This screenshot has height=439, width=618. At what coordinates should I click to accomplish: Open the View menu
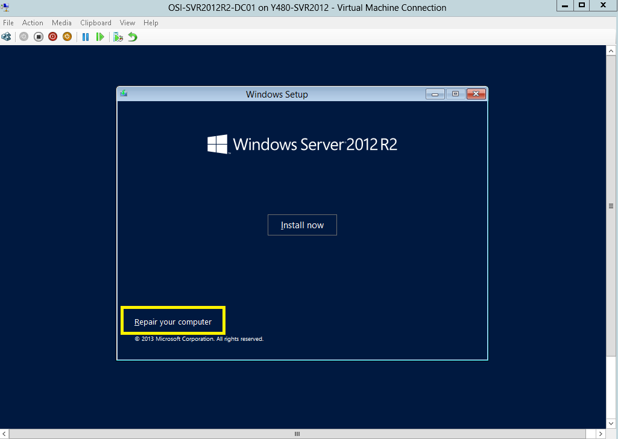coord(127,23)
